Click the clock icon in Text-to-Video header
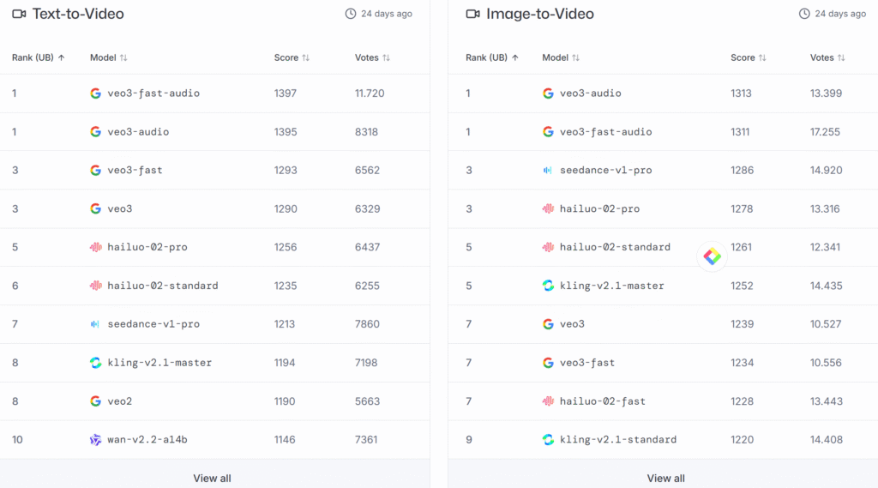This screenshot has height=488, width=878. pos(350,14)
